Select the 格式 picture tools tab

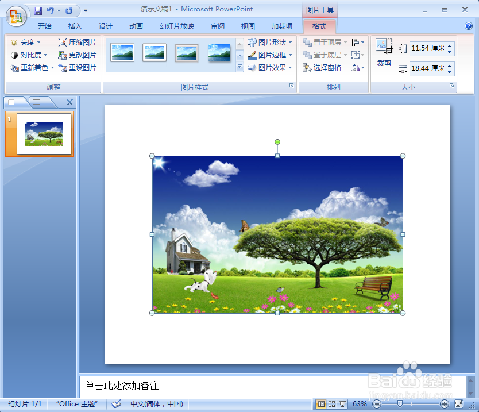319,26
